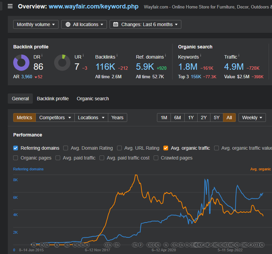Click Backlinks value 116K
Image resolution: width=272 pixels, height=254 pixels.
pos(105,67)
